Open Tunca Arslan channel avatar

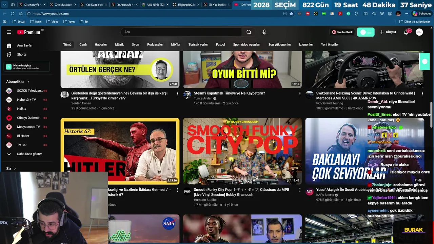point(187,95)
